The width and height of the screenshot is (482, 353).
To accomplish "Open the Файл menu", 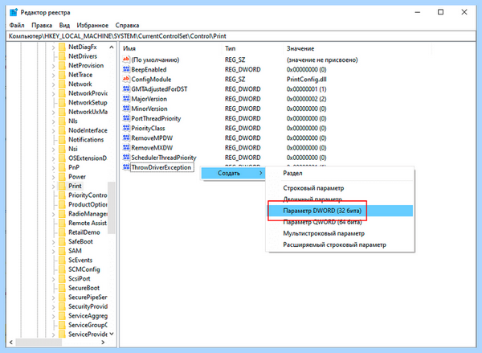I will click(17, 25).
